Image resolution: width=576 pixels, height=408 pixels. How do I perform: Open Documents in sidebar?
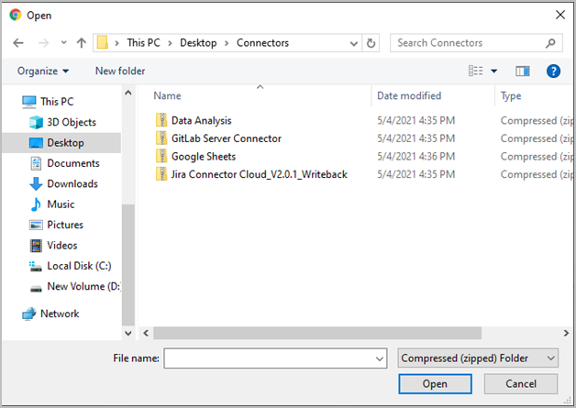coord(73,163)
